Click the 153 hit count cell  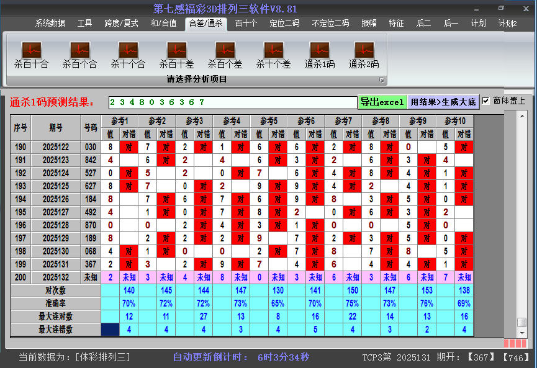click(426, 290)
